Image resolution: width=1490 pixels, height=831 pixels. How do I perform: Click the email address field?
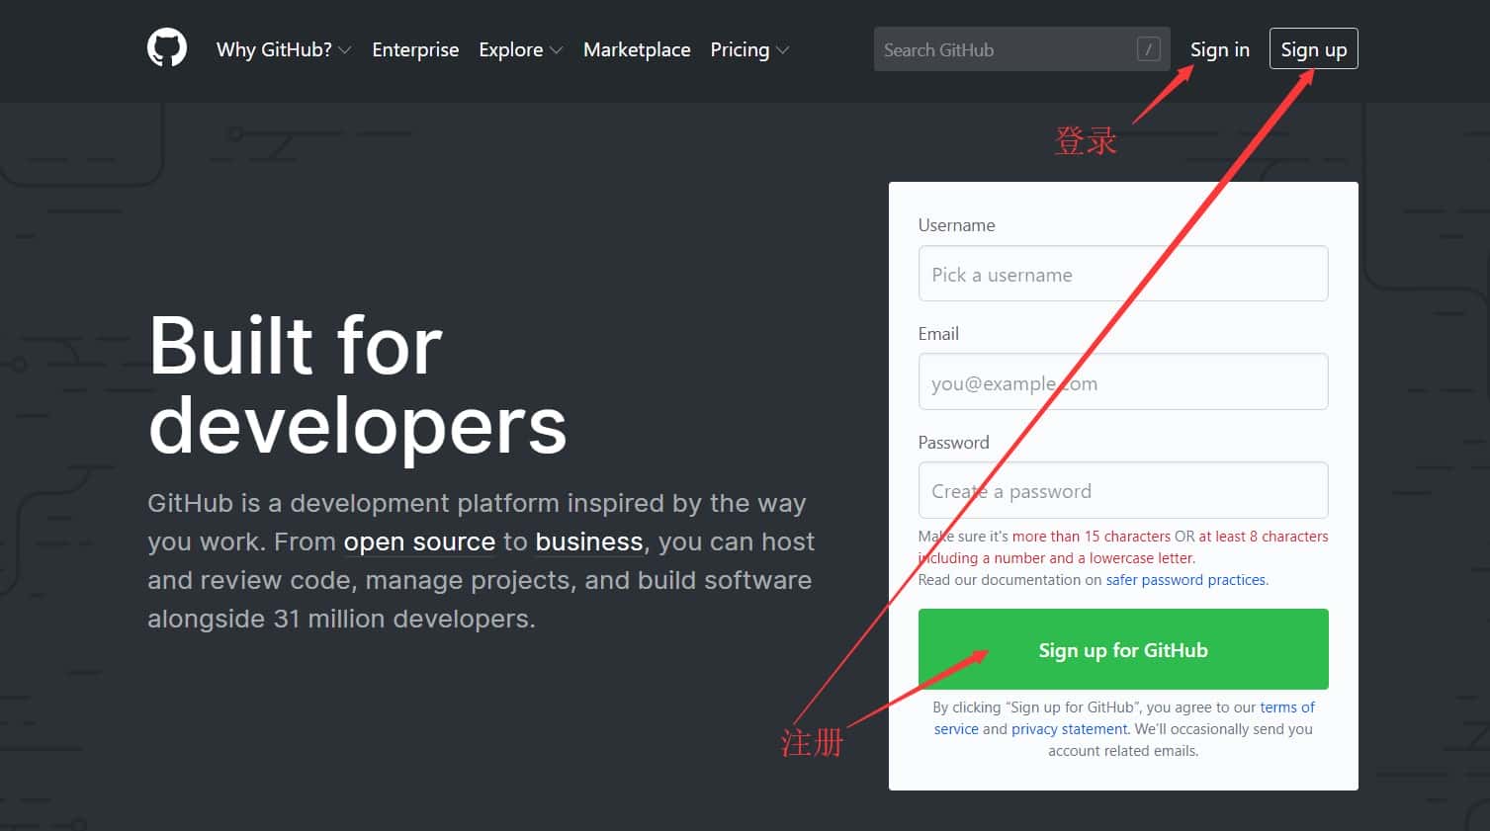pos(1122,382)
